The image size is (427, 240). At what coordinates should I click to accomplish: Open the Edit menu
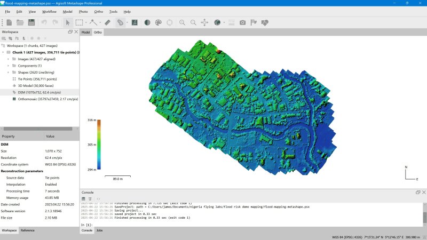tap(19, 12)
